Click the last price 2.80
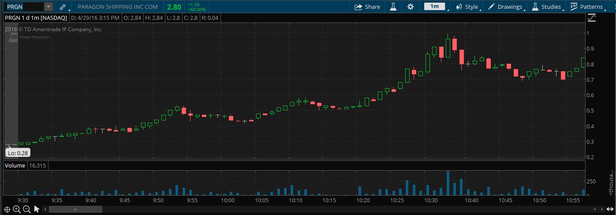Image resolution: width=616 pixels, height=215 pixels. (x=174, y=7)
